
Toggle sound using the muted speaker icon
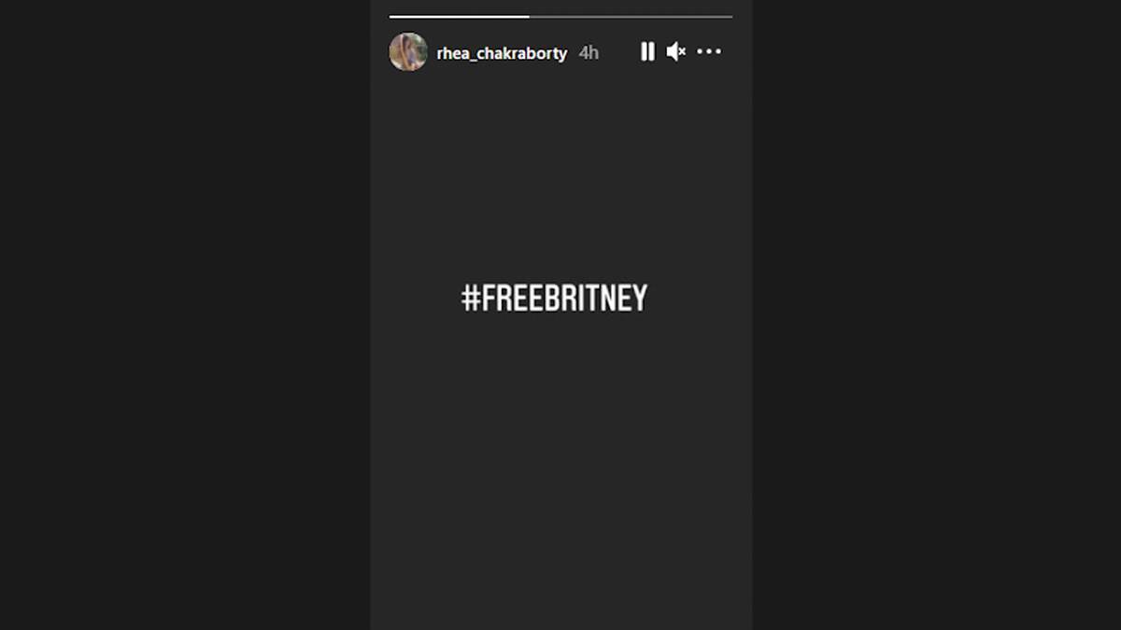676,52
